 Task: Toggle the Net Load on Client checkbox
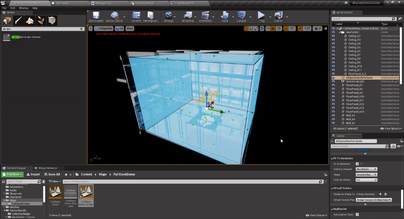(357, 215)
